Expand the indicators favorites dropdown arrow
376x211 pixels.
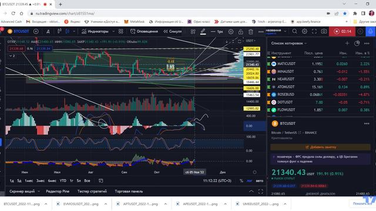tap(113, 31)
